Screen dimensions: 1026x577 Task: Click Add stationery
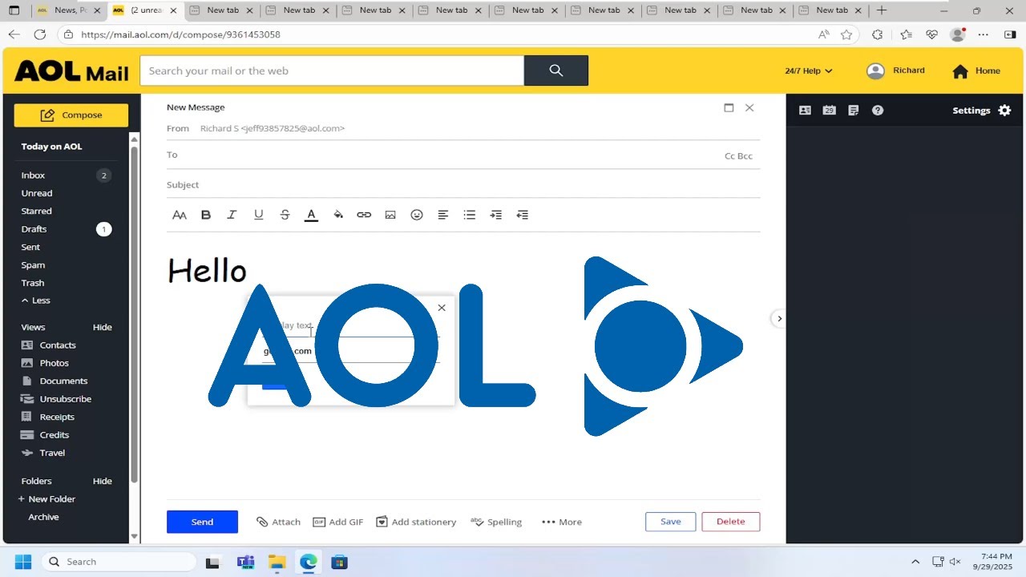pos(416,522)
